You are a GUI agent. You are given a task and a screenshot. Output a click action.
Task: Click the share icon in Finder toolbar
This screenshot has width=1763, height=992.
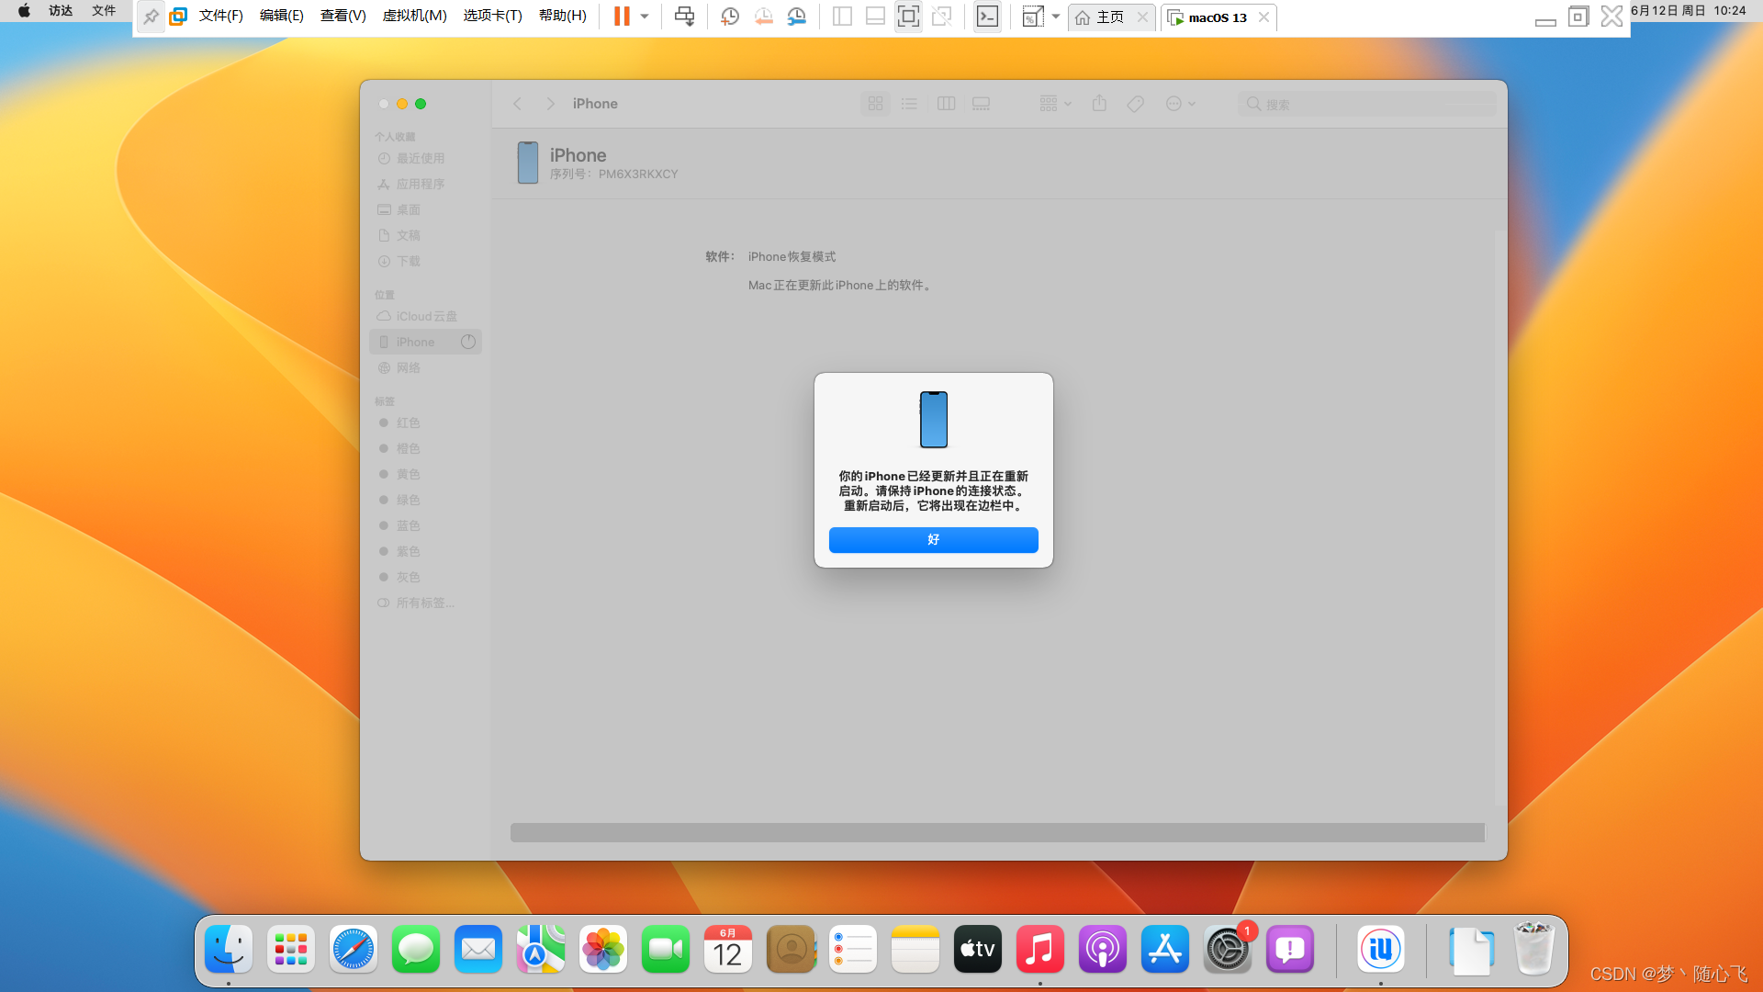(x=1099, y=104)
